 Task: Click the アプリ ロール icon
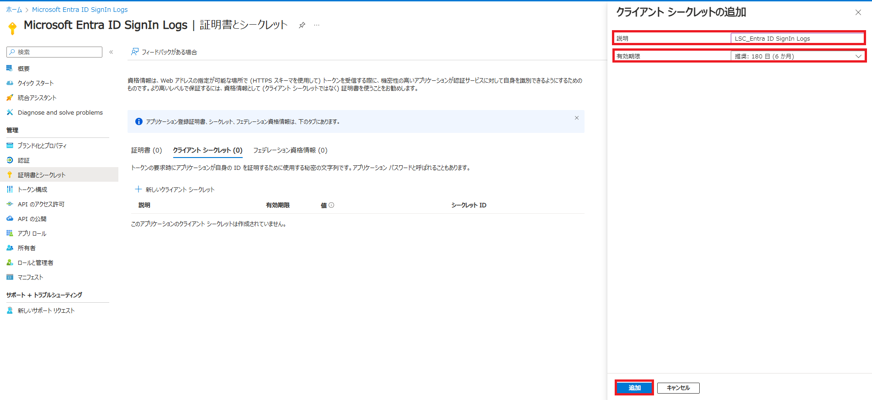10,233
